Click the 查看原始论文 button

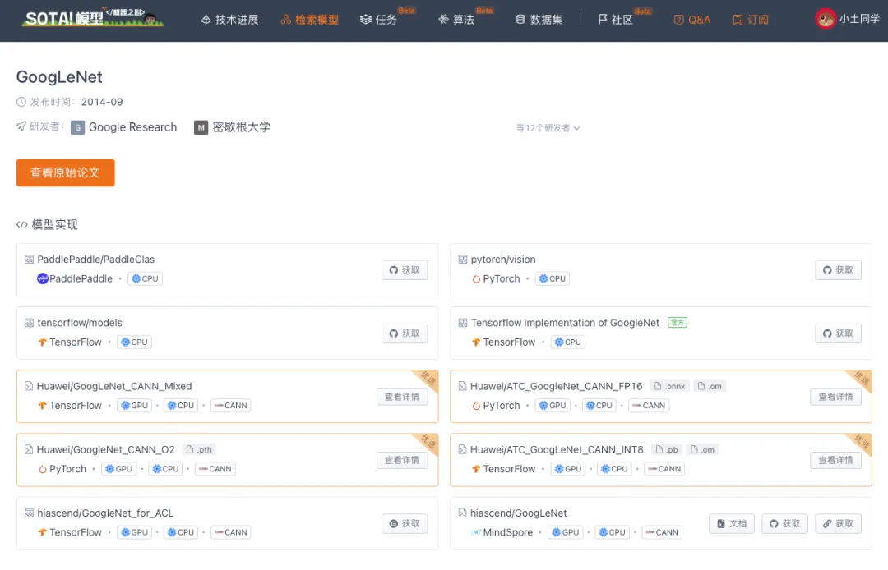click(x=66, y=172)
